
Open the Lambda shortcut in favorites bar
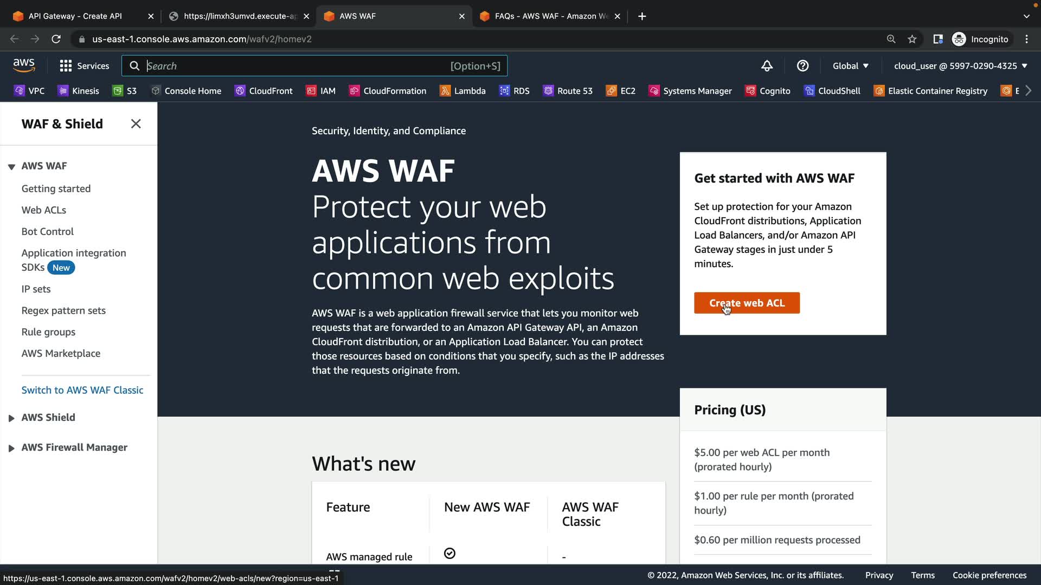462,90
